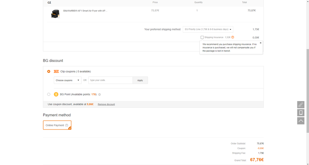This screenshot has width=309, height=165.
Task: Click the Apply coupon button
Action: pos(140,80)
